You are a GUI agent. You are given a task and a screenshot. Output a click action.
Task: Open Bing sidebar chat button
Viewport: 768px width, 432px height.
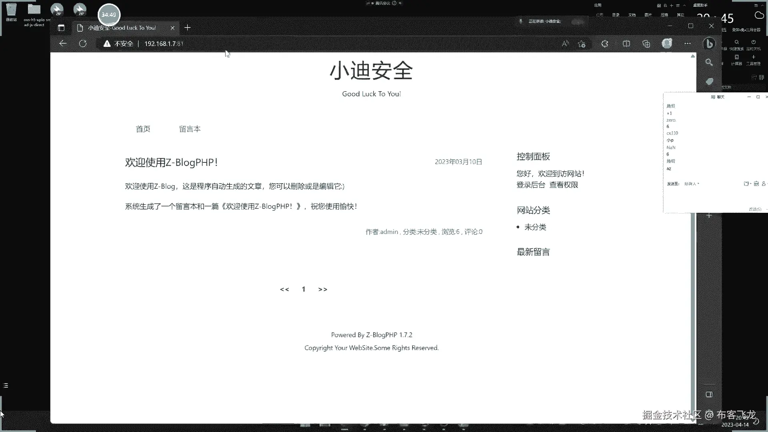tap(709, 44)
